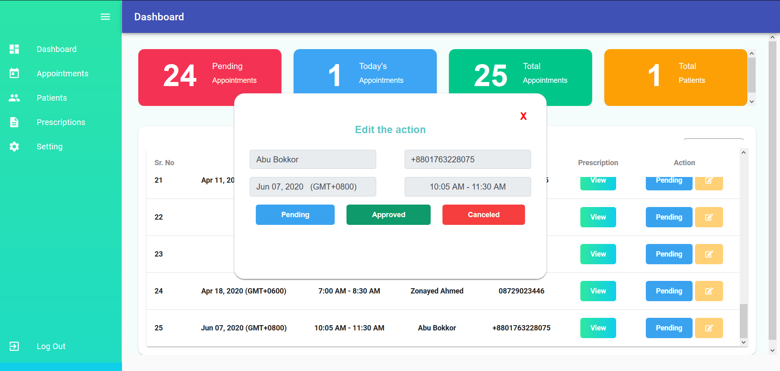Click the Dashboard grid icon in sidebar
The image size is (780, 371).
(14, 49)
